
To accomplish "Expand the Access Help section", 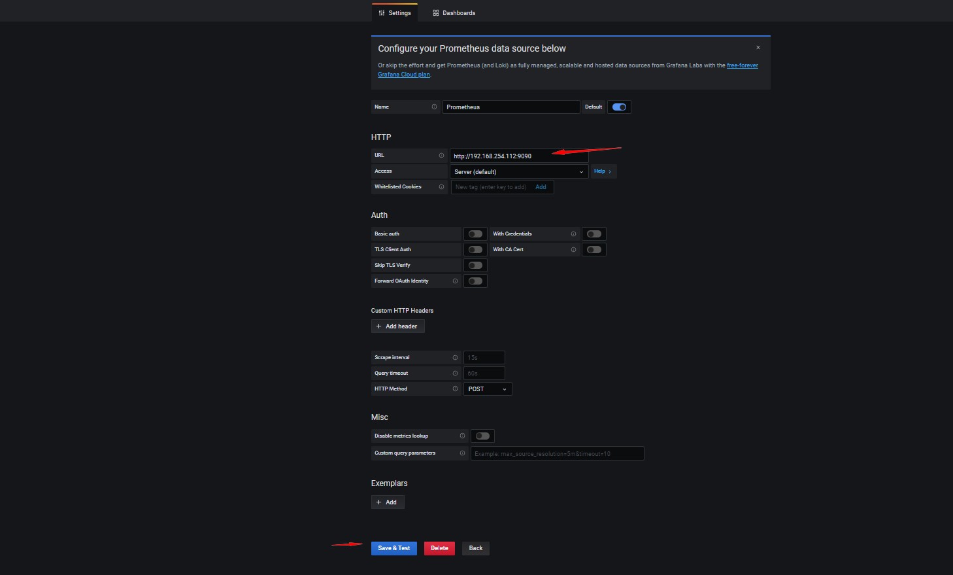I will click(603, 171).
